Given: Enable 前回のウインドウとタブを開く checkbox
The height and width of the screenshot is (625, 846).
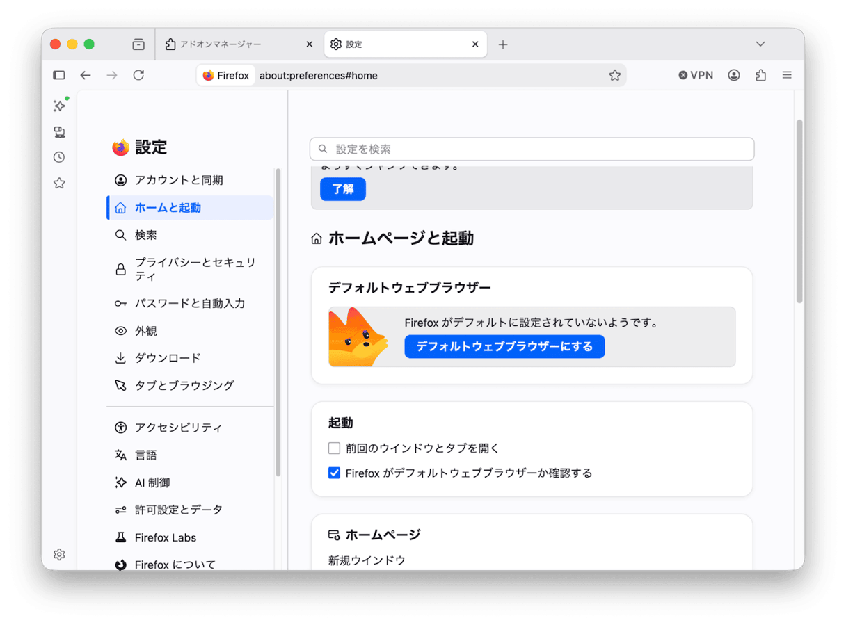Looking at the screenshot, I should 335,448.
